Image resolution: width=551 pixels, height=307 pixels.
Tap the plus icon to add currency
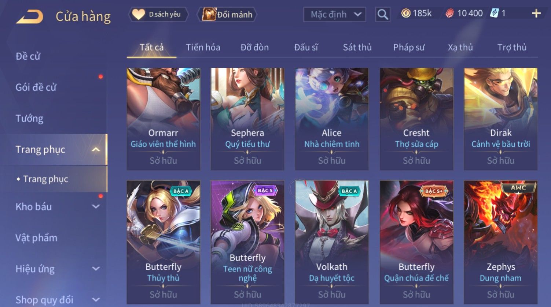(x=536, y=14)
